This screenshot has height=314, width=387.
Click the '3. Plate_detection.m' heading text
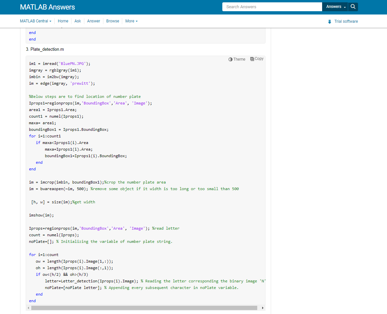(45, 49)
